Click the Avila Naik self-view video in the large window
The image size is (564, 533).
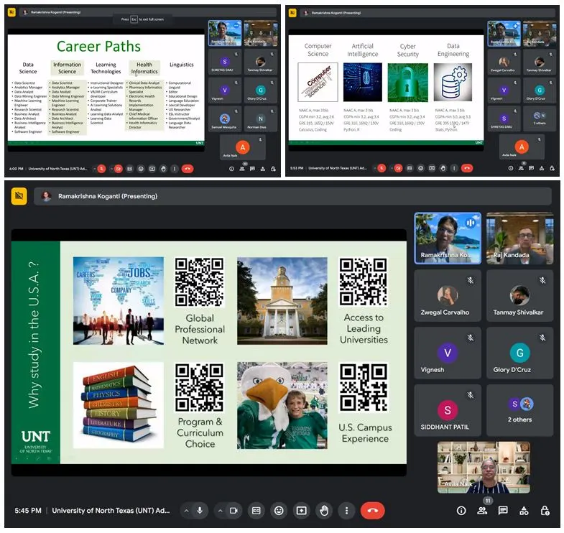pos(484,467)
